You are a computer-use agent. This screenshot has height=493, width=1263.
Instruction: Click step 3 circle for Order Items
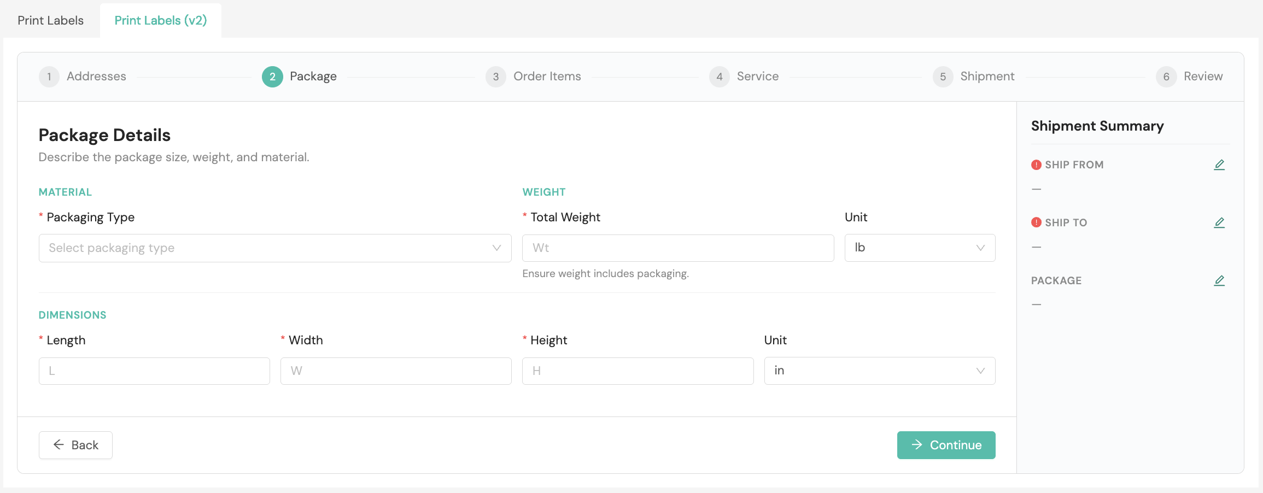click(x=496, y=77)
